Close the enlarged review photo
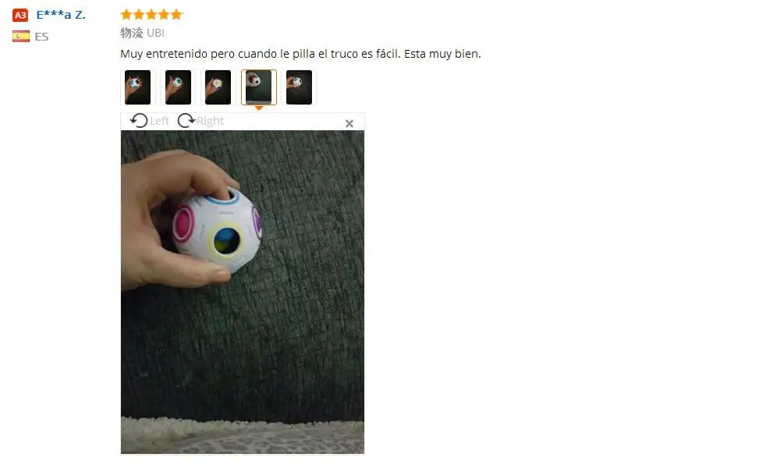 (x=349, y=123)
